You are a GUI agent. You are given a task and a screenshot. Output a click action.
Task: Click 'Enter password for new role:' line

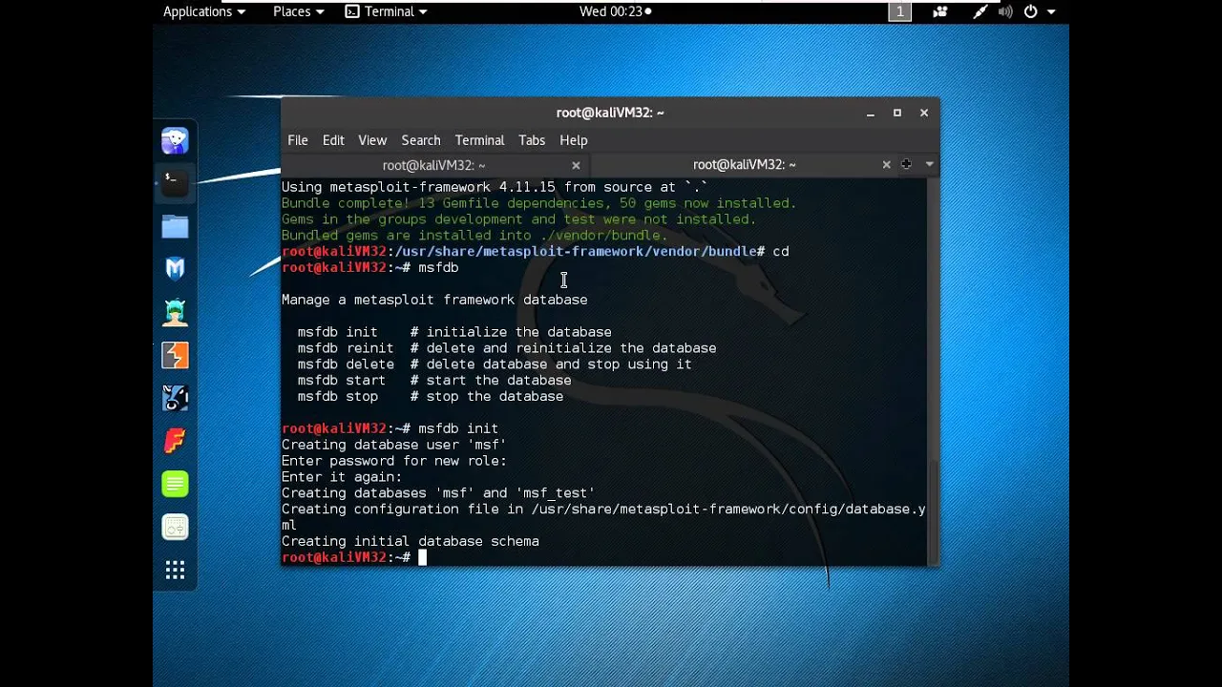click(393, 461)
